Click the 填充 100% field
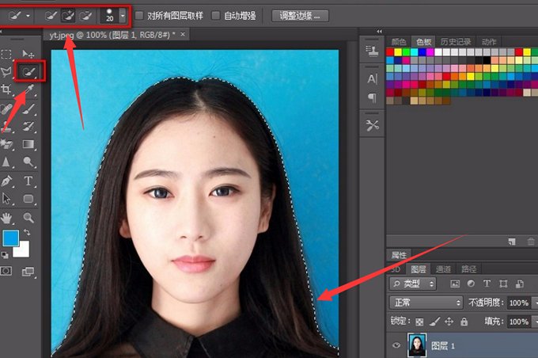 coord(520,322)
